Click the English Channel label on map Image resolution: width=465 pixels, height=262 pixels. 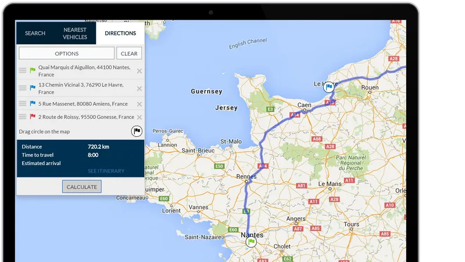point(248,43)
